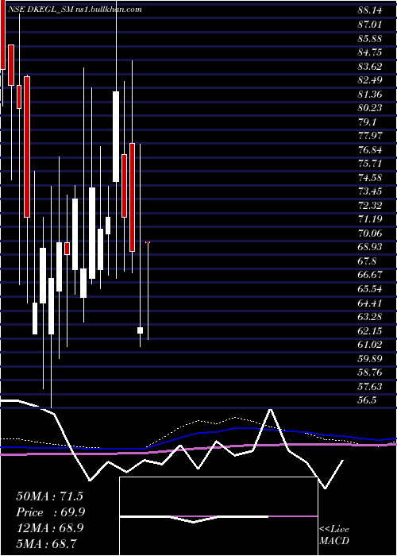
Task: Select the 77.97 price axis label
Action: pos(370,136)
